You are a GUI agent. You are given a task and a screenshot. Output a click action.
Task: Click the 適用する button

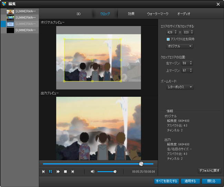click(x=190, y=181)
